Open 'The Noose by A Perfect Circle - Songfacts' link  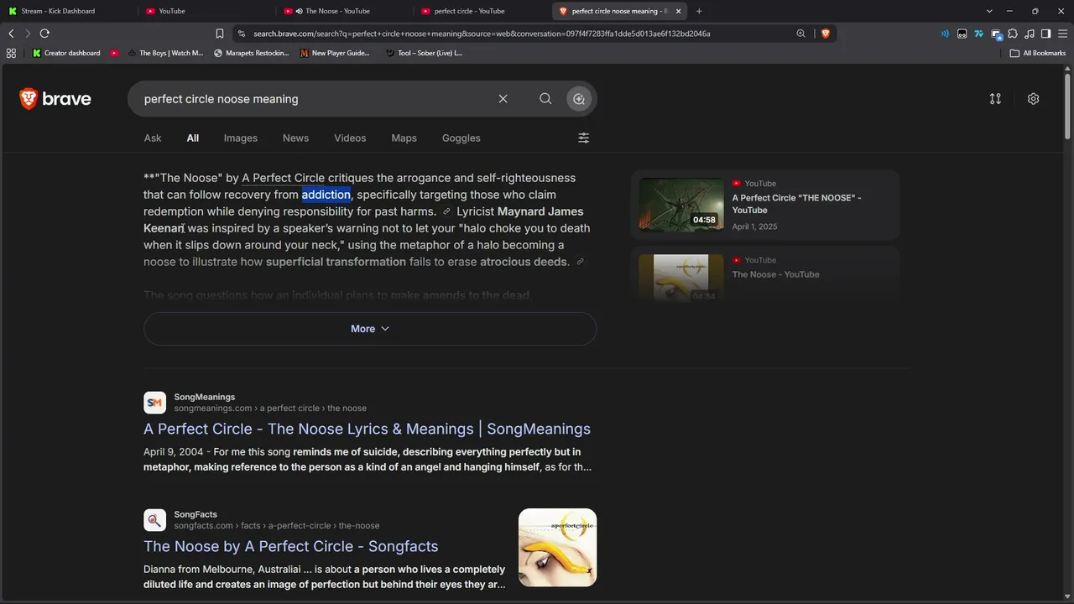pos(290,546)
